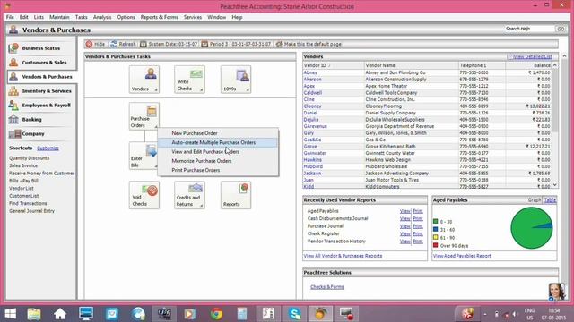Screen dimensions: 574x322
Task: Open the Checks & Forms link
Action: pyautogui.click(x=327, y=287)
